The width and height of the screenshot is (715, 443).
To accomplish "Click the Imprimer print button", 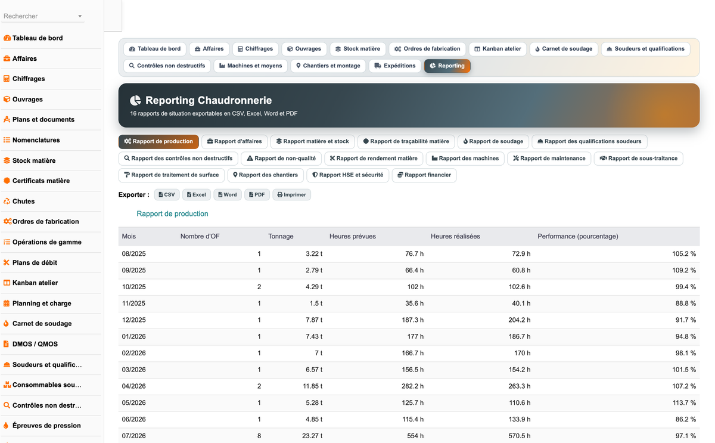I will coord(291,195).
